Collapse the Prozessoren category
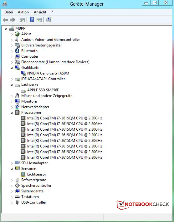 click(12, 113)
